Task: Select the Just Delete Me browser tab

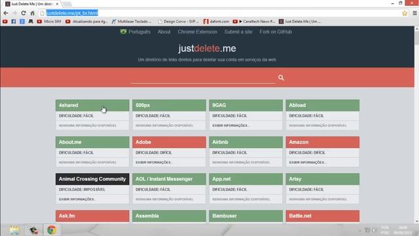Action: coord(31,4)
